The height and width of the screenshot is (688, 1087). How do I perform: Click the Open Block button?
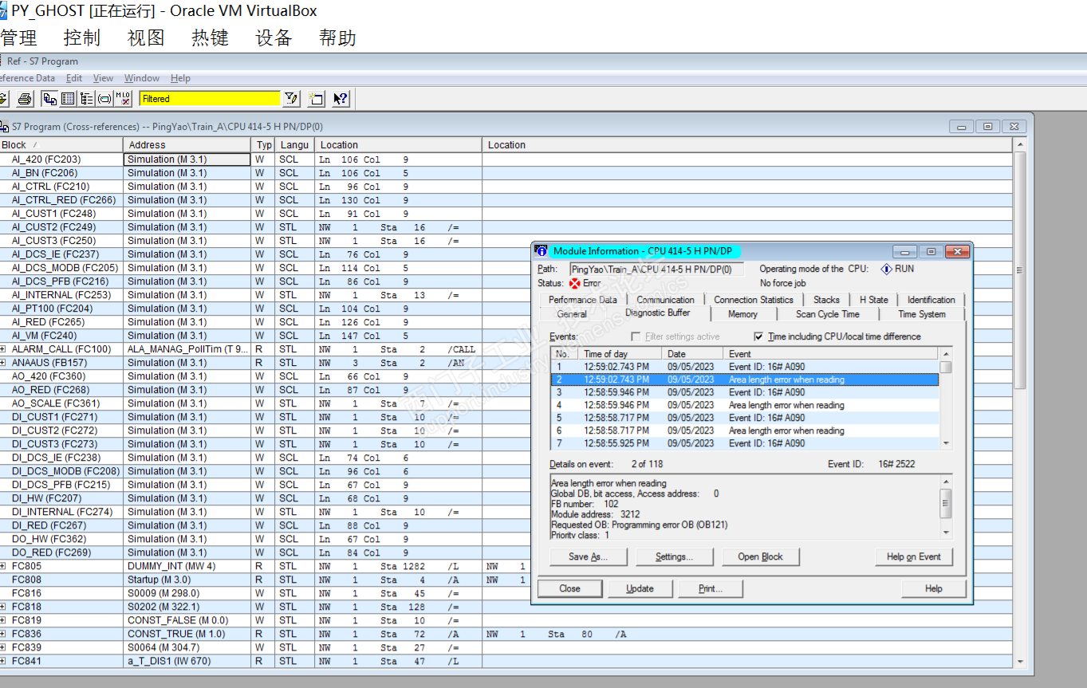[x=760, y=556]
